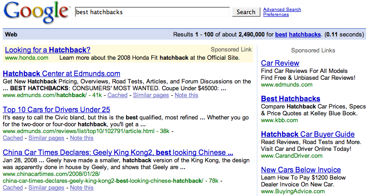Viewport: 367px width, 196px height.
Task: Focus the search box containing best hatchbacks
Action: [x=152, y=12]
